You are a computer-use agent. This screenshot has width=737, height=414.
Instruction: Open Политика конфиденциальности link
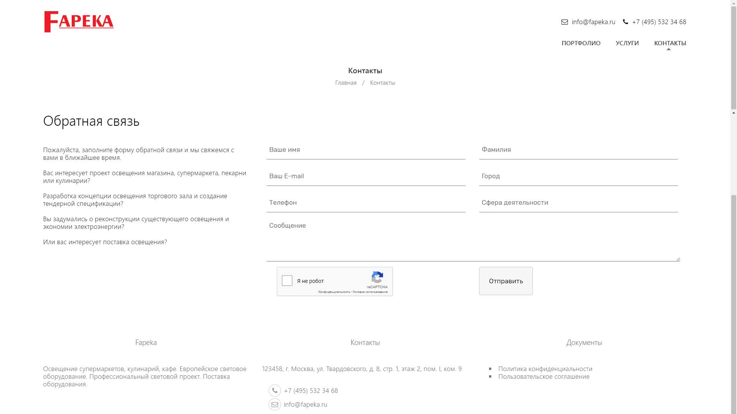point(545,369)
